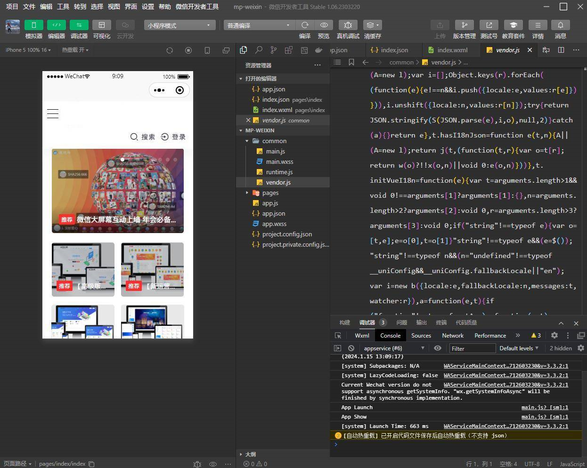Click the simulator phone device icon

207,50
